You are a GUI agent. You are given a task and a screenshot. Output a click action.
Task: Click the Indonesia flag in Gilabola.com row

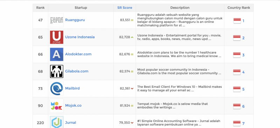(x=237, y=72)
